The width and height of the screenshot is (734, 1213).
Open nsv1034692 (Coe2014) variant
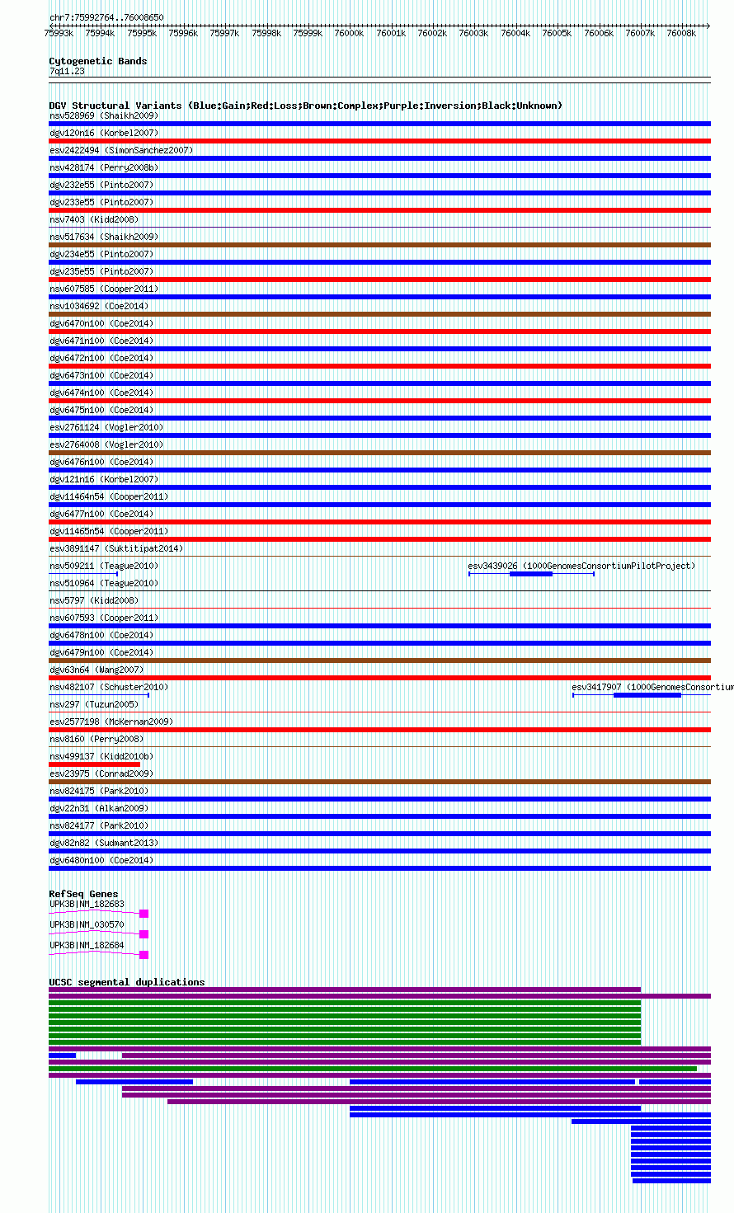99,306
